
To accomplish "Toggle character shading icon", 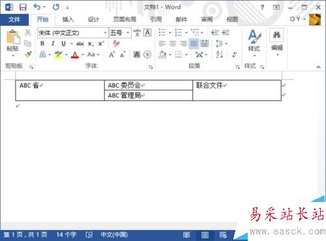I will click(137, 55).
